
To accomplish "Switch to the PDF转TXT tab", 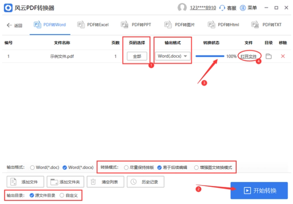I will pos(267,25).
